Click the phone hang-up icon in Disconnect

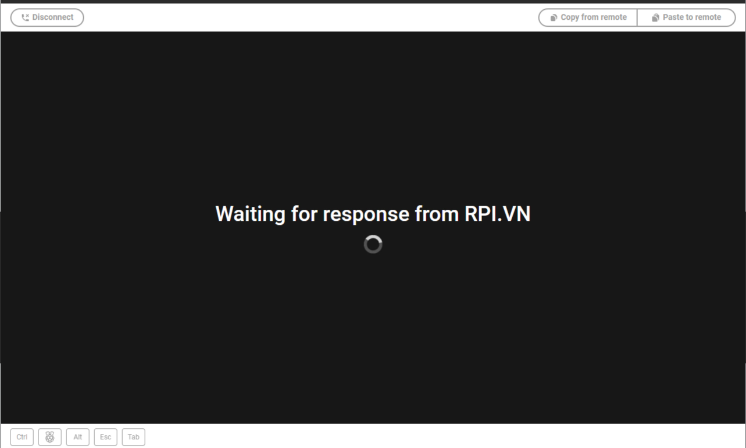click(x=25, y=17)
